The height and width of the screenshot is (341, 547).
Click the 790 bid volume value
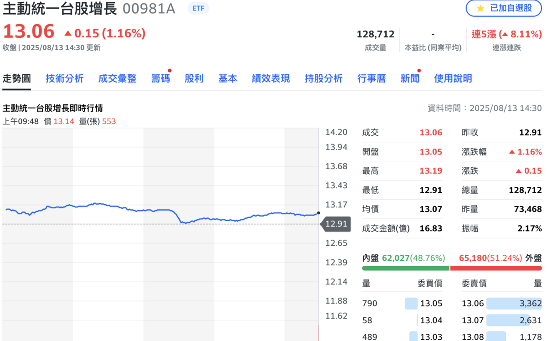(370, 304)
